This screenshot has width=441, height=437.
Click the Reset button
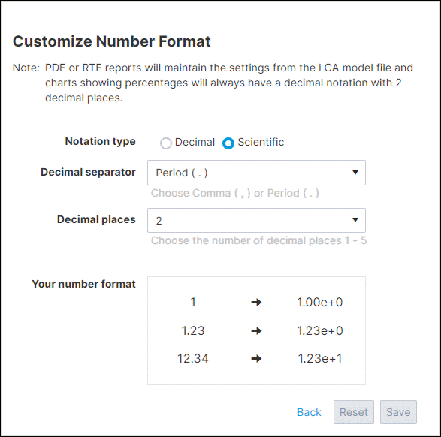click(354, 412)
